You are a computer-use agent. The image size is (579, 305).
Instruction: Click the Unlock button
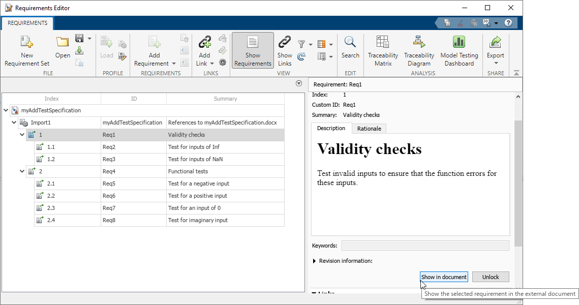click(490, 277)
